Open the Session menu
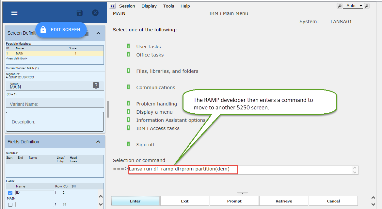 pos(127,6)
